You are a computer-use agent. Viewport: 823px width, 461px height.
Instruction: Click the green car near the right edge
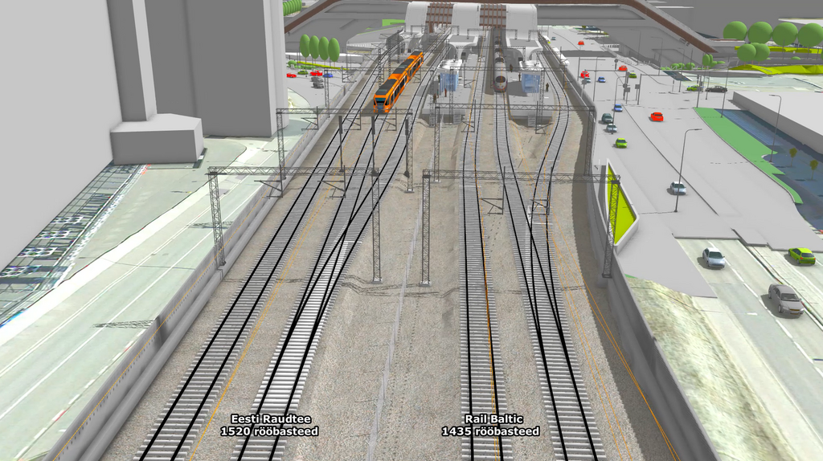coord(800,255)
